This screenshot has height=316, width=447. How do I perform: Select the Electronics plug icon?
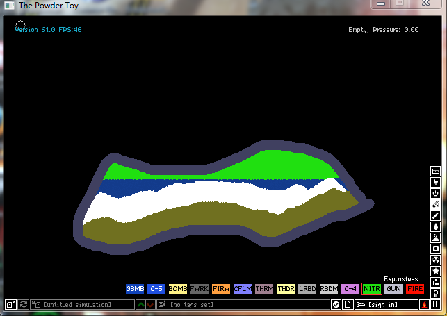point(436,182)
